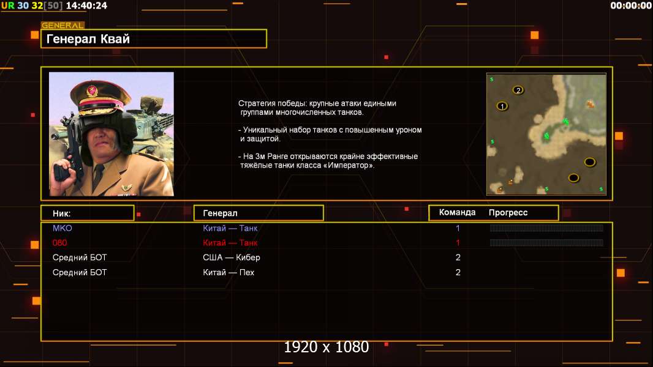
Task: Click the yellow GENERAL label
Action: tap(62, 25)
